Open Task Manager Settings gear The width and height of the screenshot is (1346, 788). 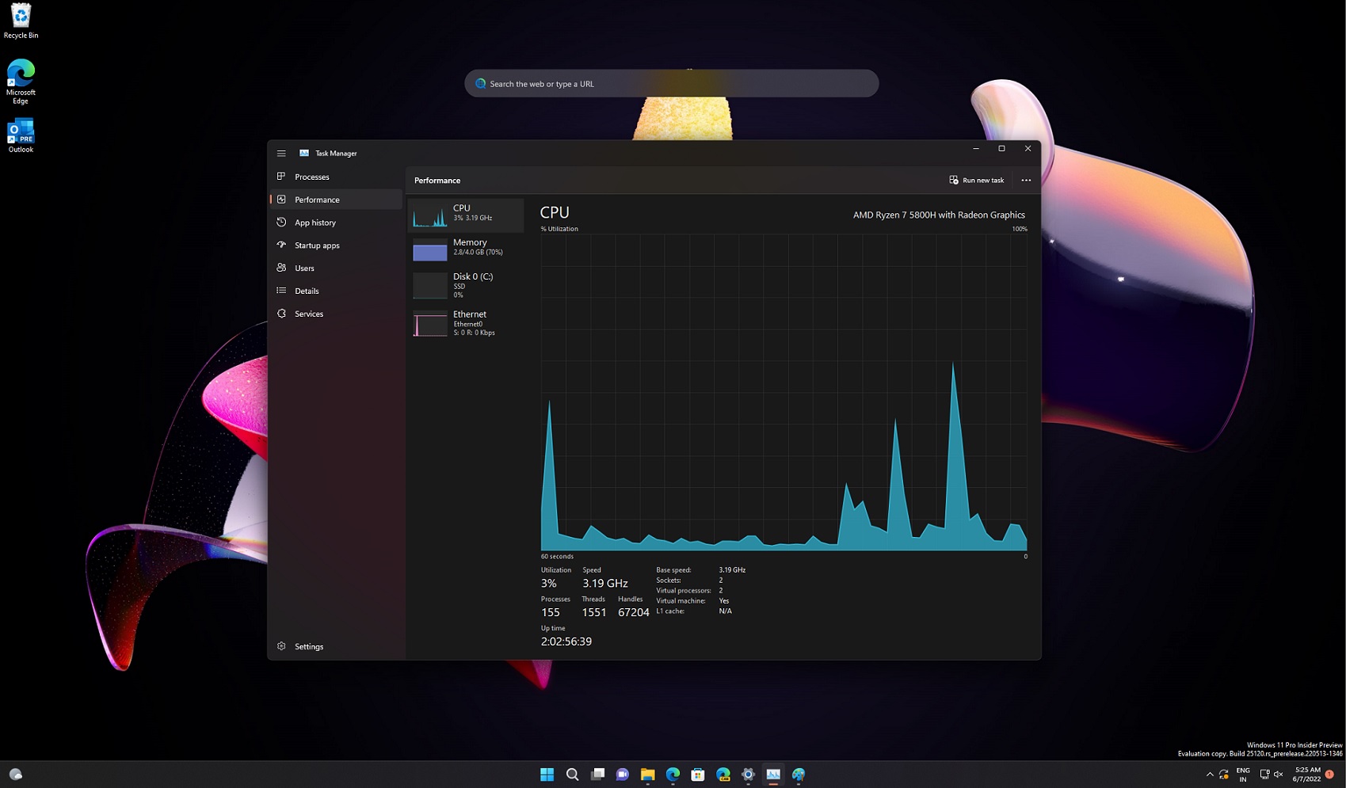[282, 646]
